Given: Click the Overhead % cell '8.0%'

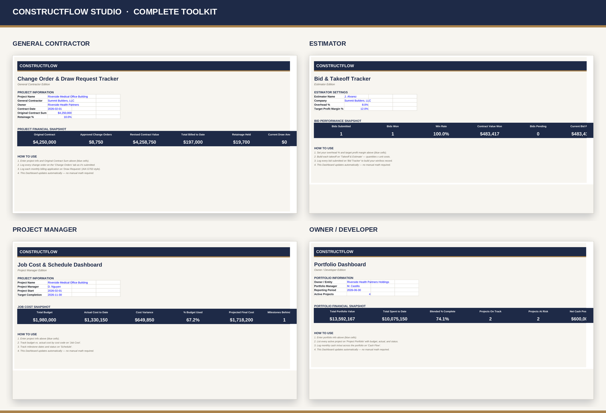Looking at the screenshot, I should pos(356,105).
